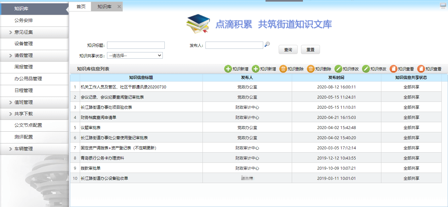Click the leftmost 知识新增 green plus icon
This screenshot has width=448, height=207.
(x=228, y=69)
